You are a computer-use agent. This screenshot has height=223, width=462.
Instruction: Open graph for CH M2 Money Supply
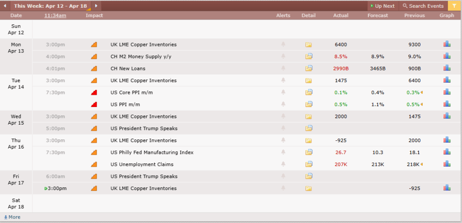tap(447, 56)
